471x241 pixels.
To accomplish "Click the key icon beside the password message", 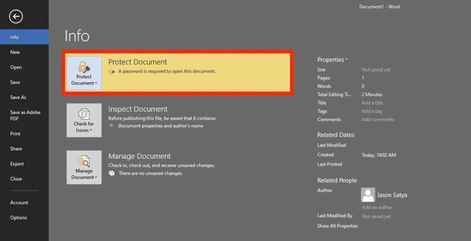I will tap(112, 71).
